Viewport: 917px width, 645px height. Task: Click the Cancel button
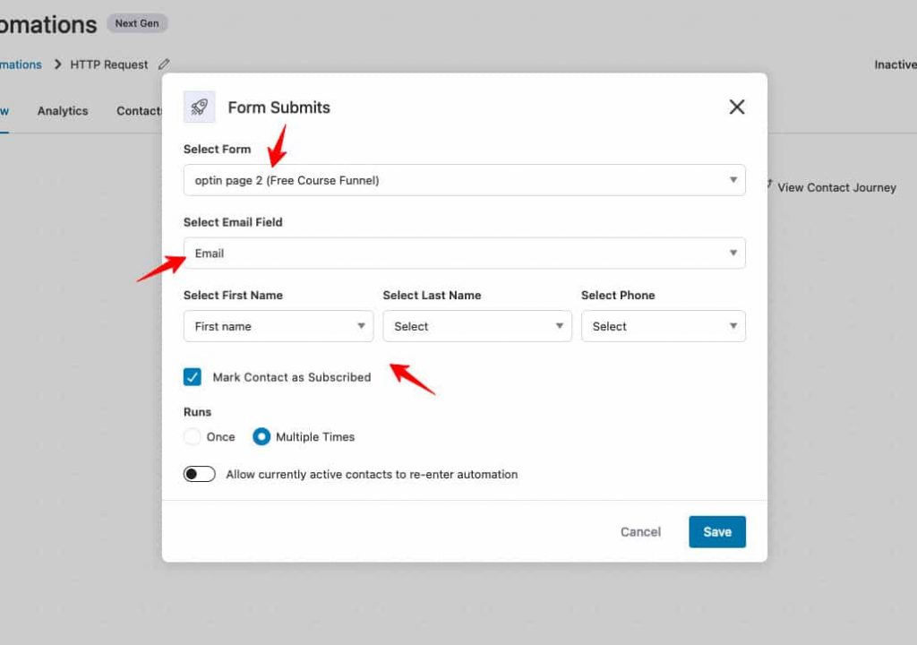coord(640,532)
